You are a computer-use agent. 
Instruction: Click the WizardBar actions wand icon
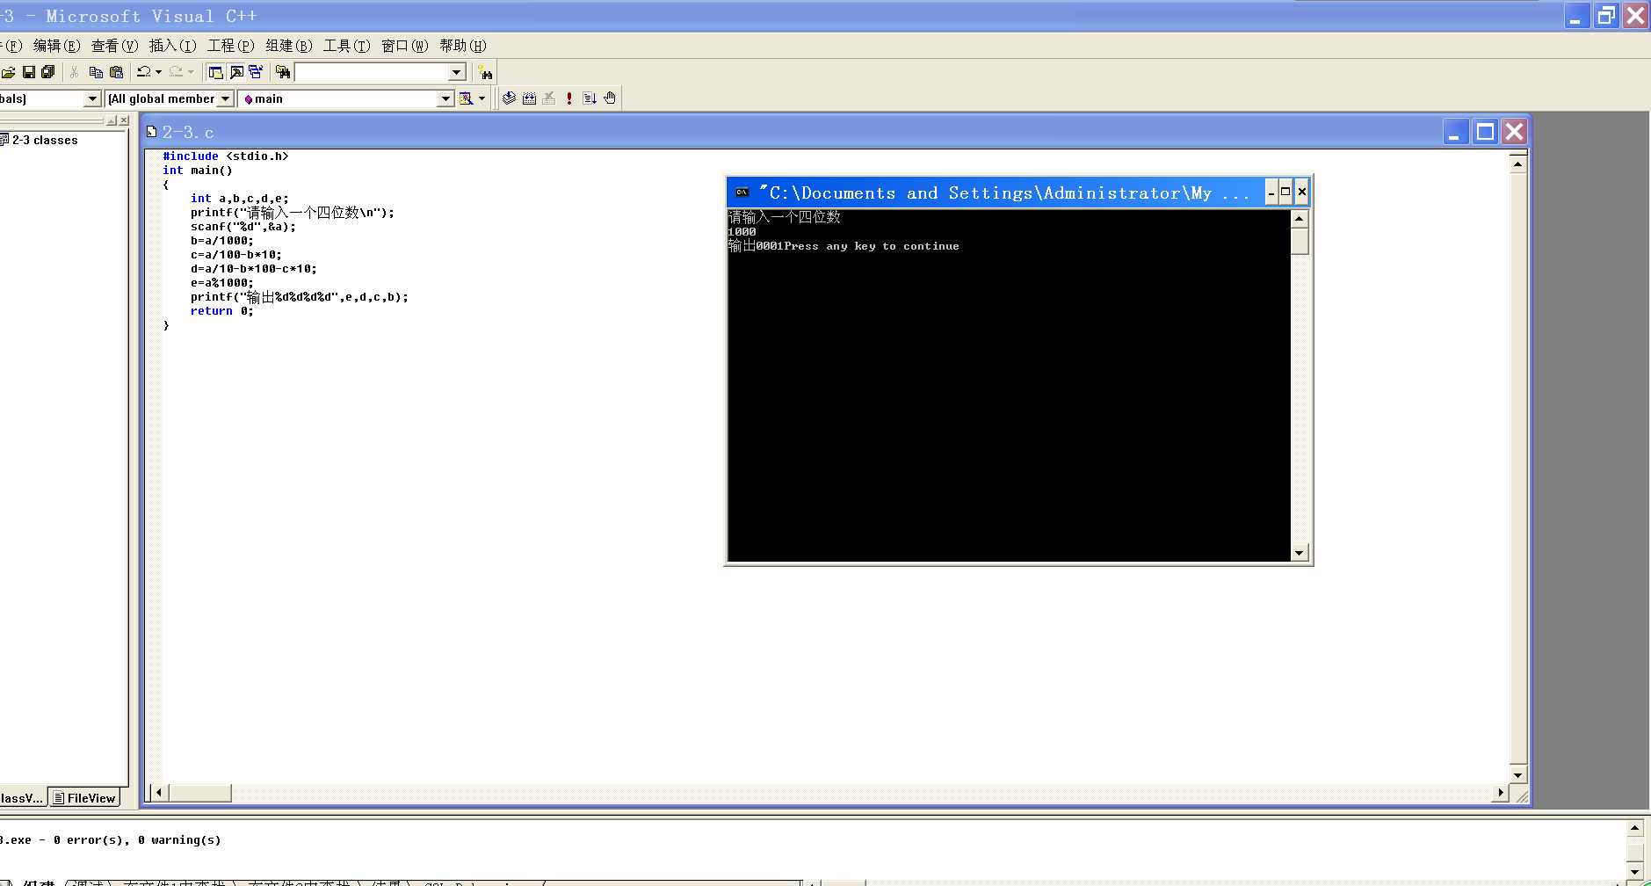466,98
